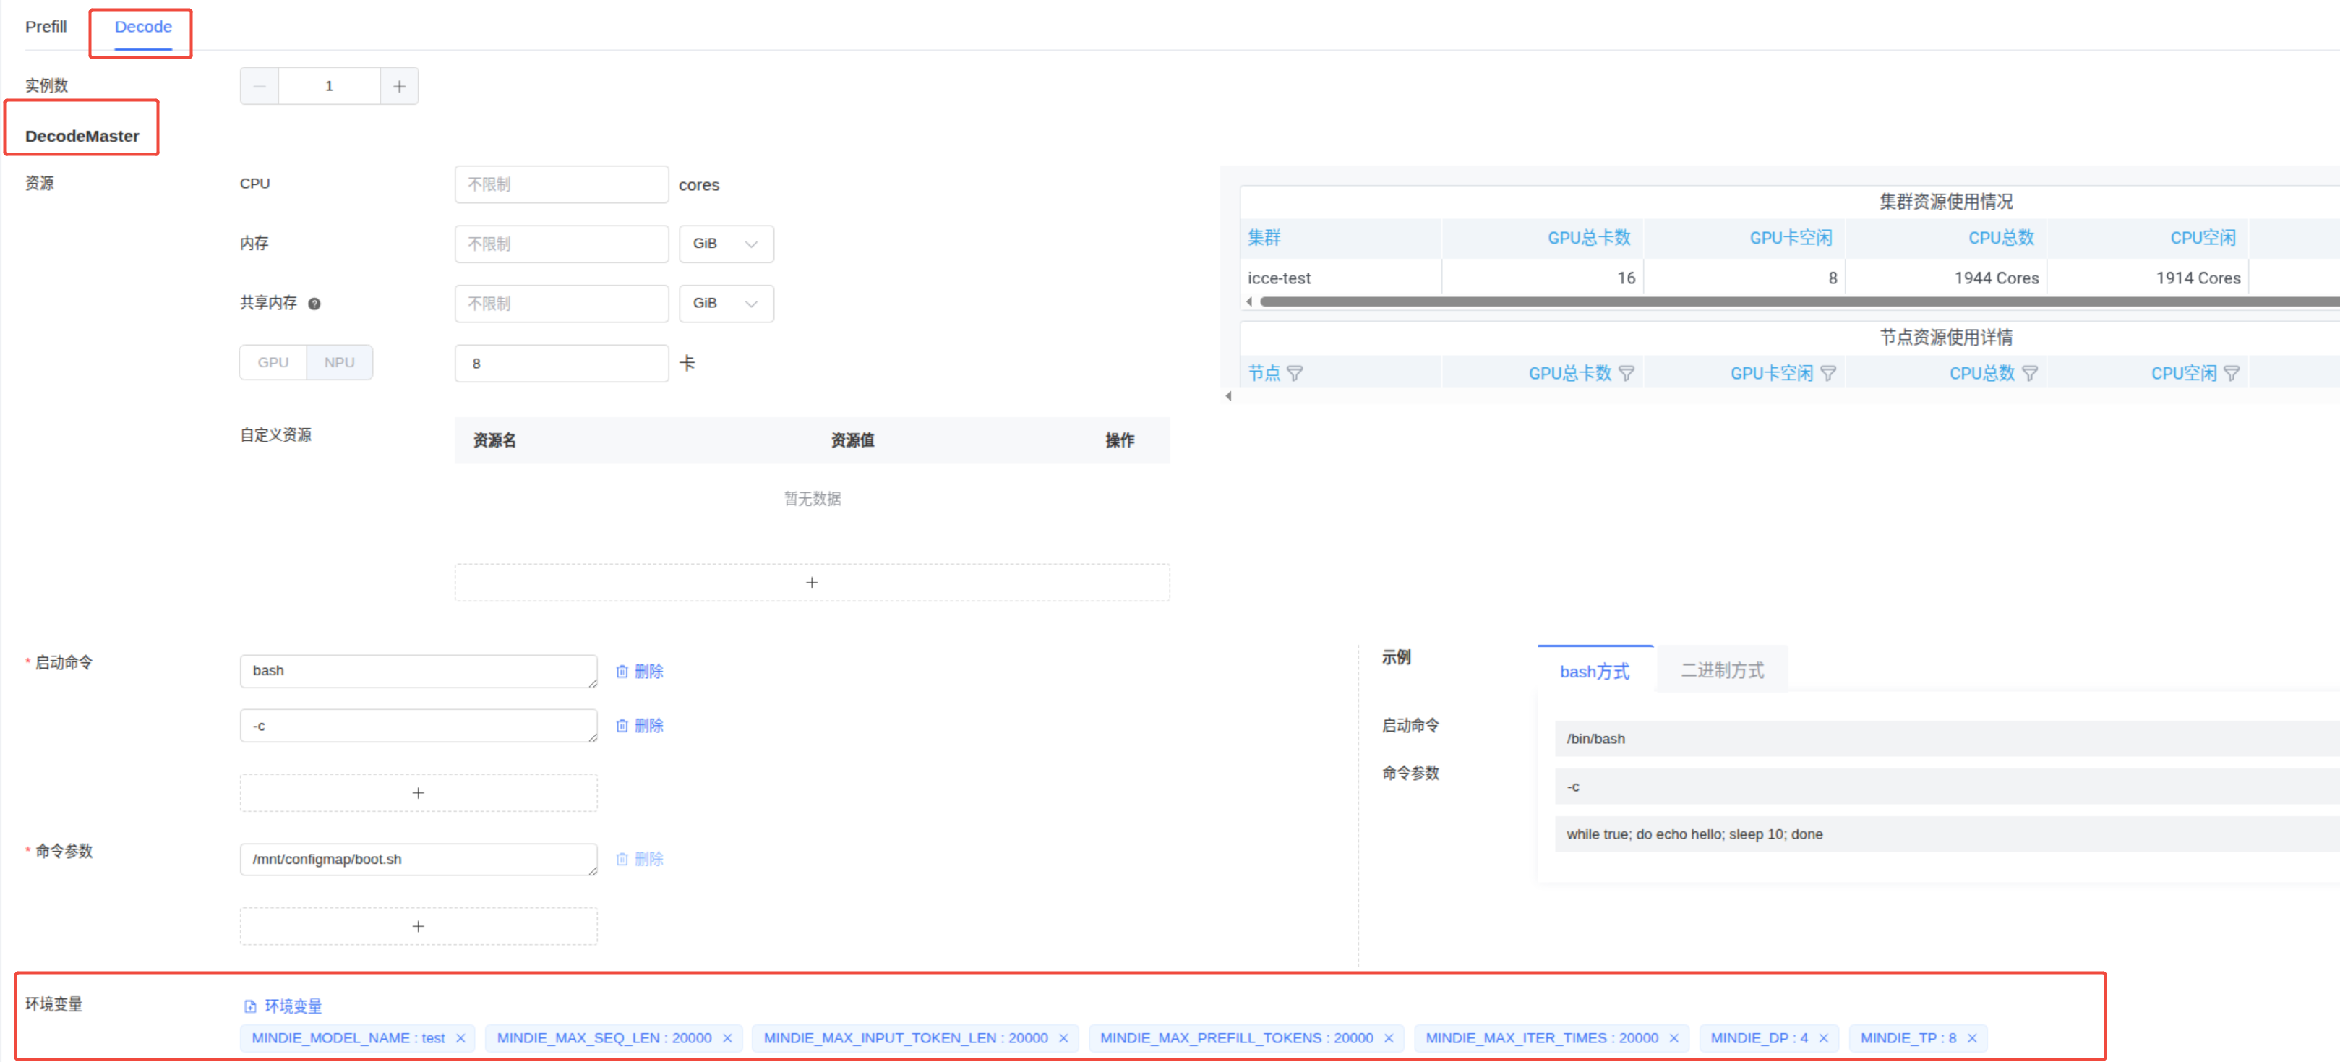
Task: Click help icon next to 共享内存
Action: pyautogui.click(x=314, y=304)
